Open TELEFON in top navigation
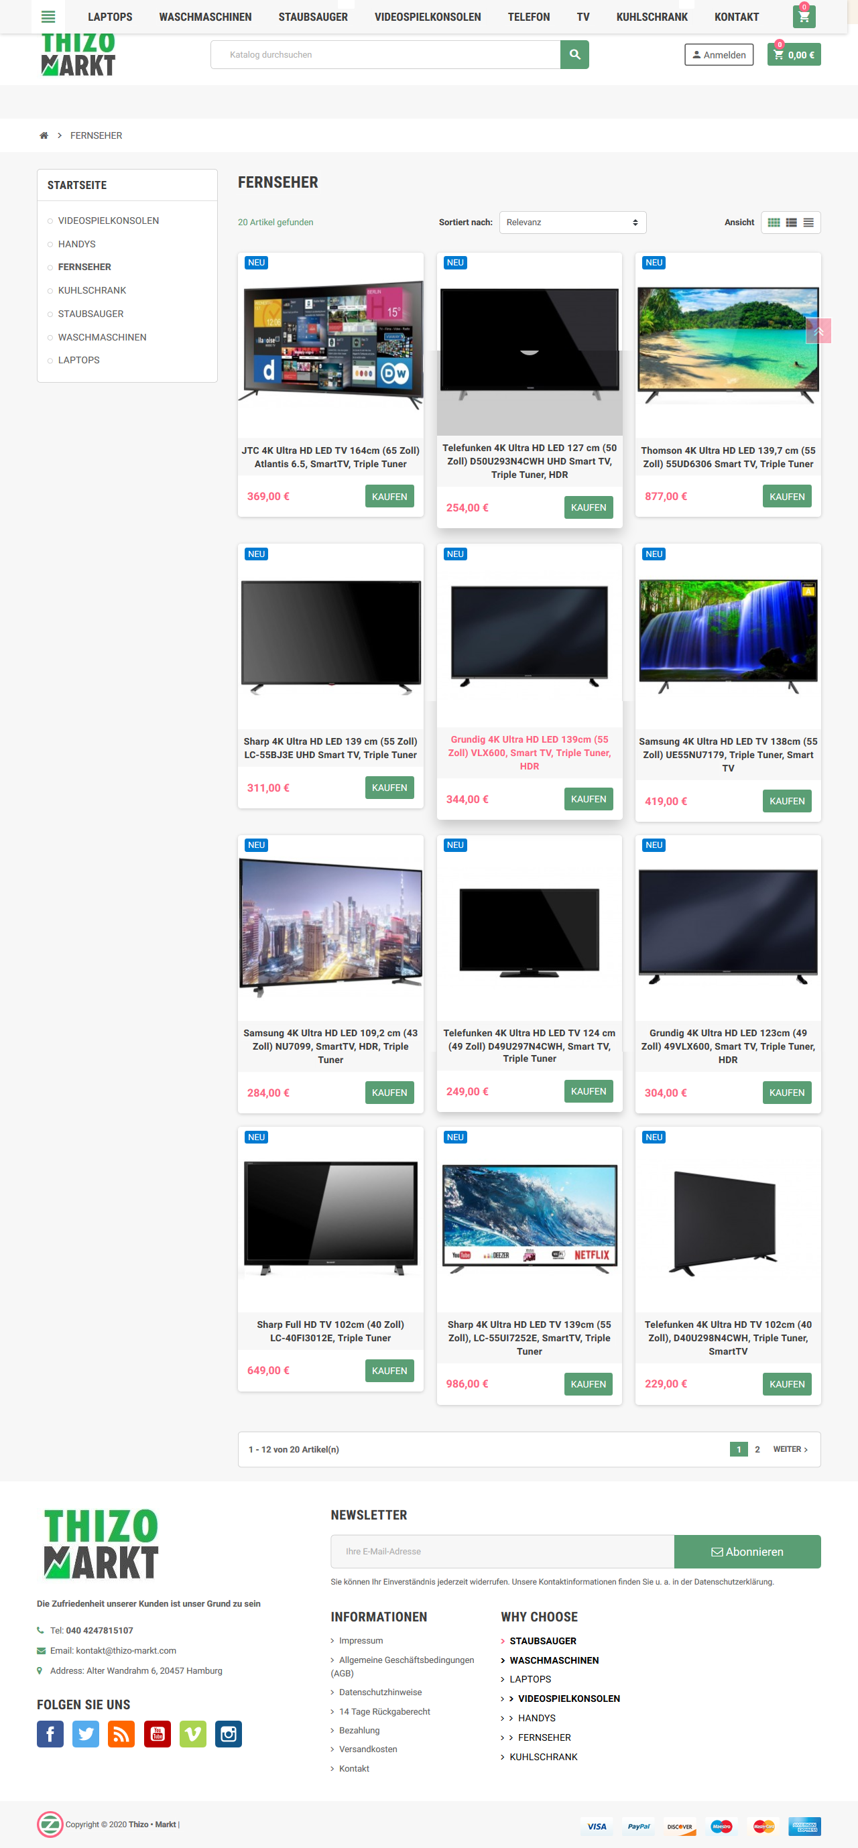The width and height of the screenshot is (858, 1848). click(529, 17)
